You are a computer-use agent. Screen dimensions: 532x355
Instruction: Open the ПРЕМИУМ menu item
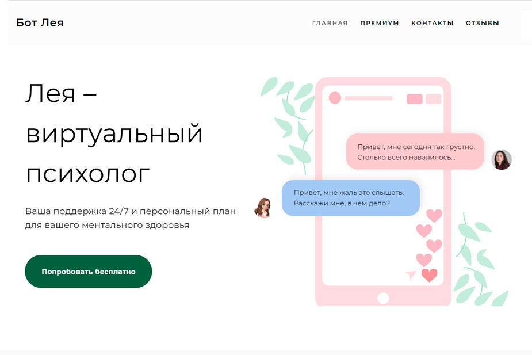380,23
